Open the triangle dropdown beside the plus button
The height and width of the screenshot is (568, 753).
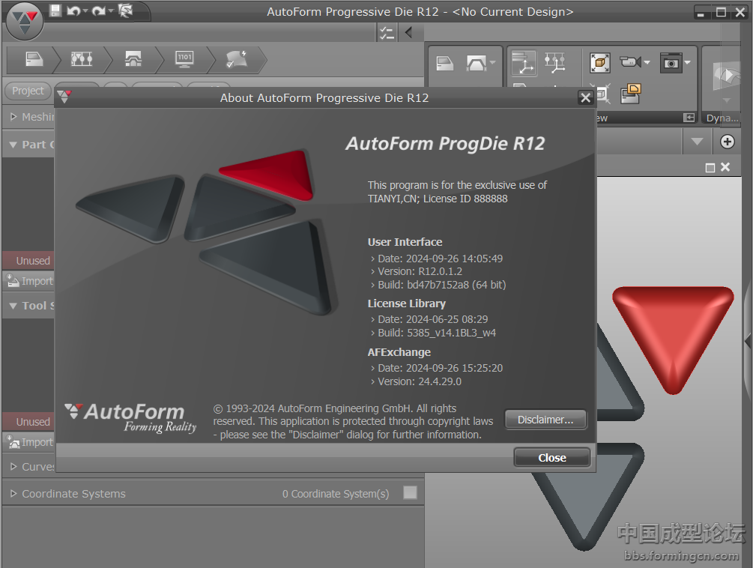697,142
